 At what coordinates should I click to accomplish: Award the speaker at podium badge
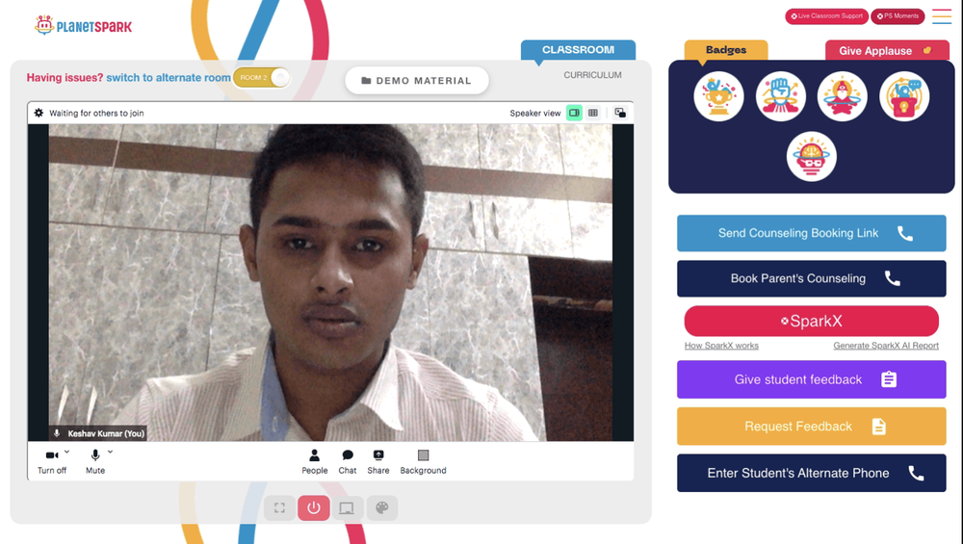(x=904, y=96)
